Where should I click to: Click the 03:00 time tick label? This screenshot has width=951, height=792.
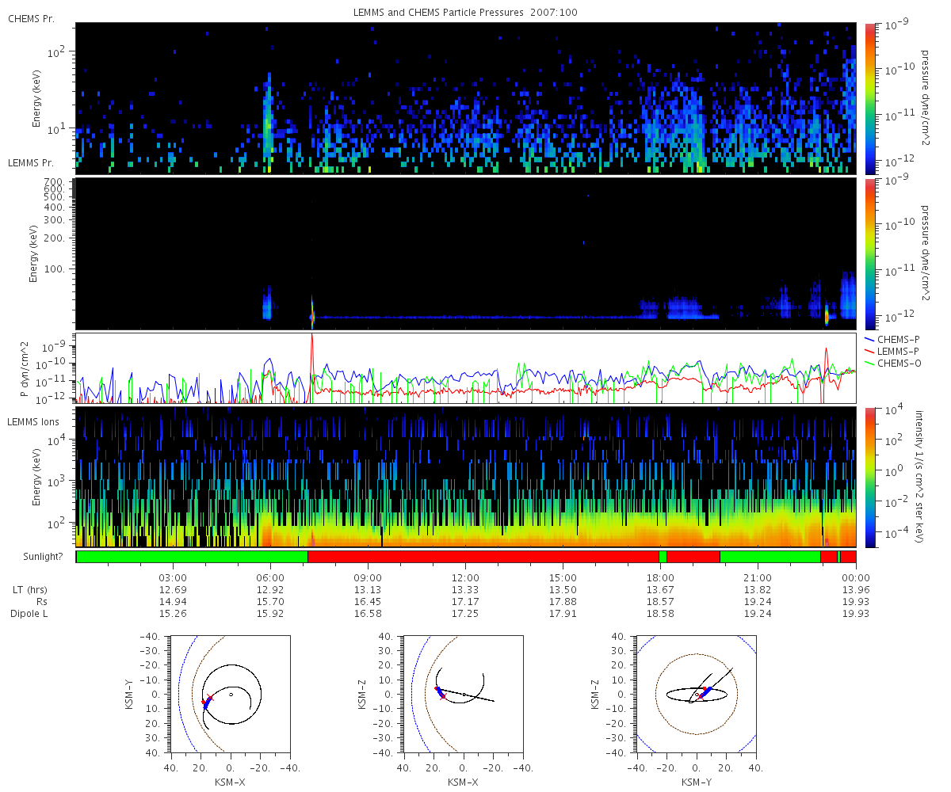click(173, 577)
